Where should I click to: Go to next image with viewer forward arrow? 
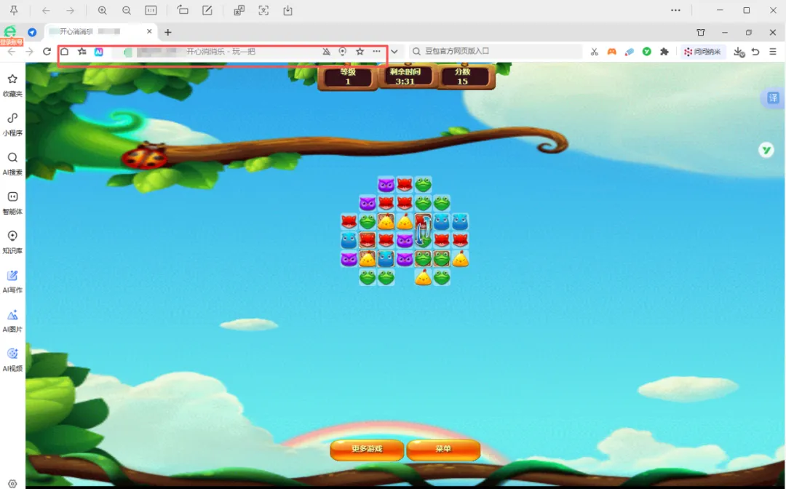[x=70, y=10]
